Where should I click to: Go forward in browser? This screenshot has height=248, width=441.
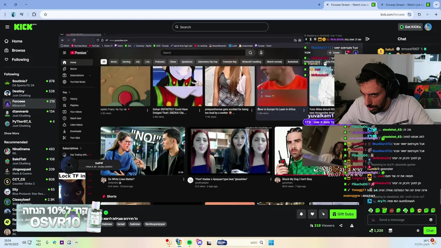428,14
